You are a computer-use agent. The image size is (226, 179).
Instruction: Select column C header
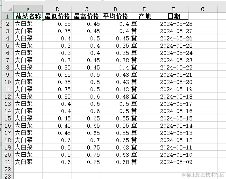tap(87, 9)
